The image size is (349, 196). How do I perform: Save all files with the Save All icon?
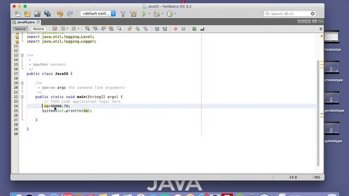pos(47,14)
